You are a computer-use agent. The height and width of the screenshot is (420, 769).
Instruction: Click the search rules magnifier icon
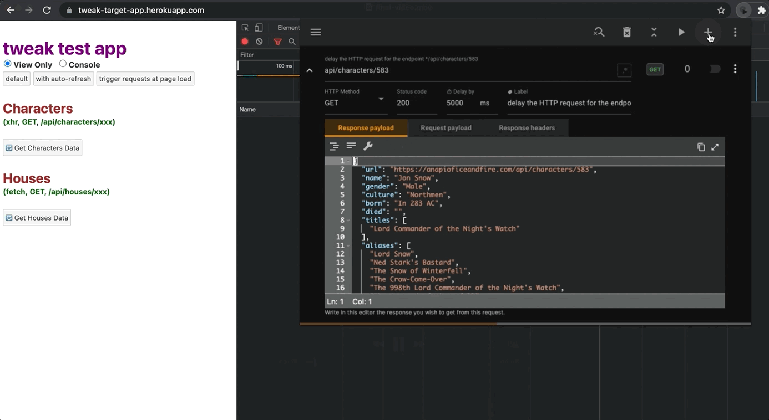(x=599, y=32)
